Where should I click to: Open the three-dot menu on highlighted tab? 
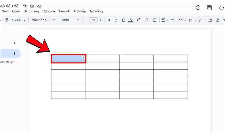14,54
